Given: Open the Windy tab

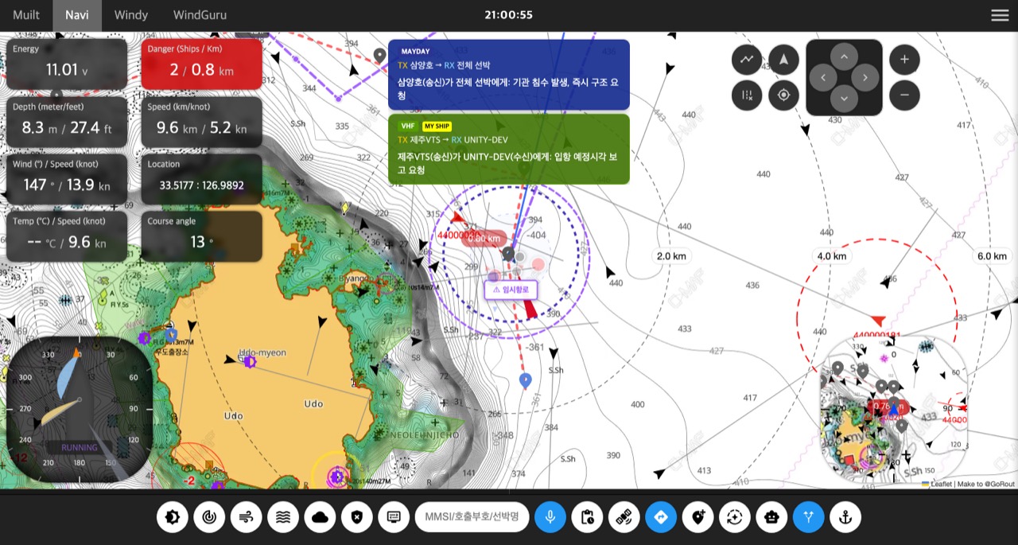Looking at the screenshot, I should click(131, 15).
